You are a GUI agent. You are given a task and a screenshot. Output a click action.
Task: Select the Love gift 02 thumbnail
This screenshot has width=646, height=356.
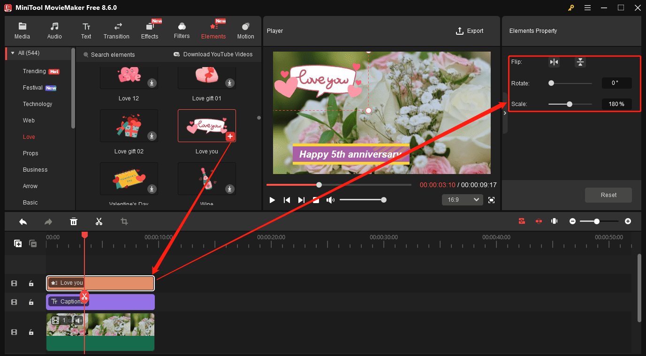(129, 126)
